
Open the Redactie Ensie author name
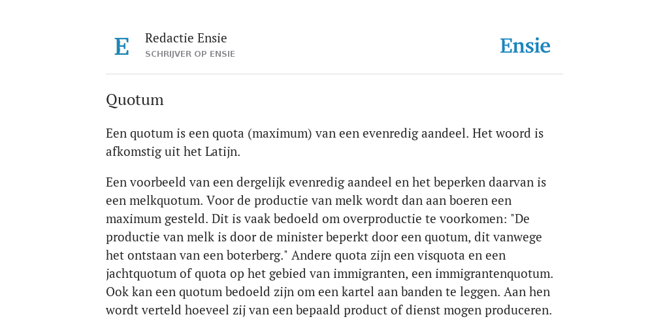tap(186, 38)
